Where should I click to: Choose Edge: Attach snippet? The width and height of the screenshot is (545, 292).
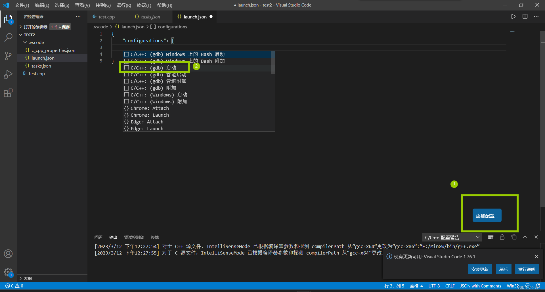click(x=197, y=122)
